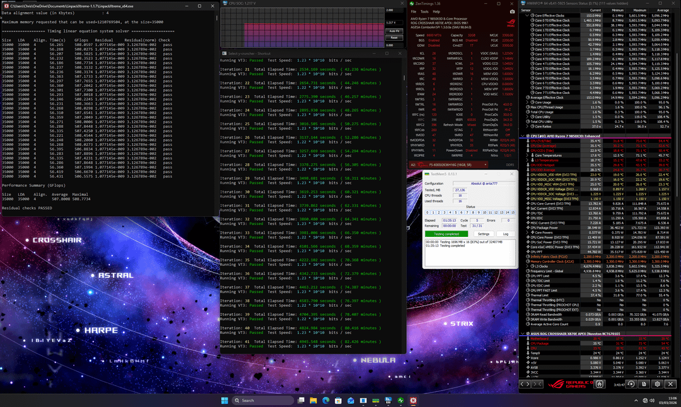
Task: Click the Settings button in TestMem5
Action: [483, 233]
